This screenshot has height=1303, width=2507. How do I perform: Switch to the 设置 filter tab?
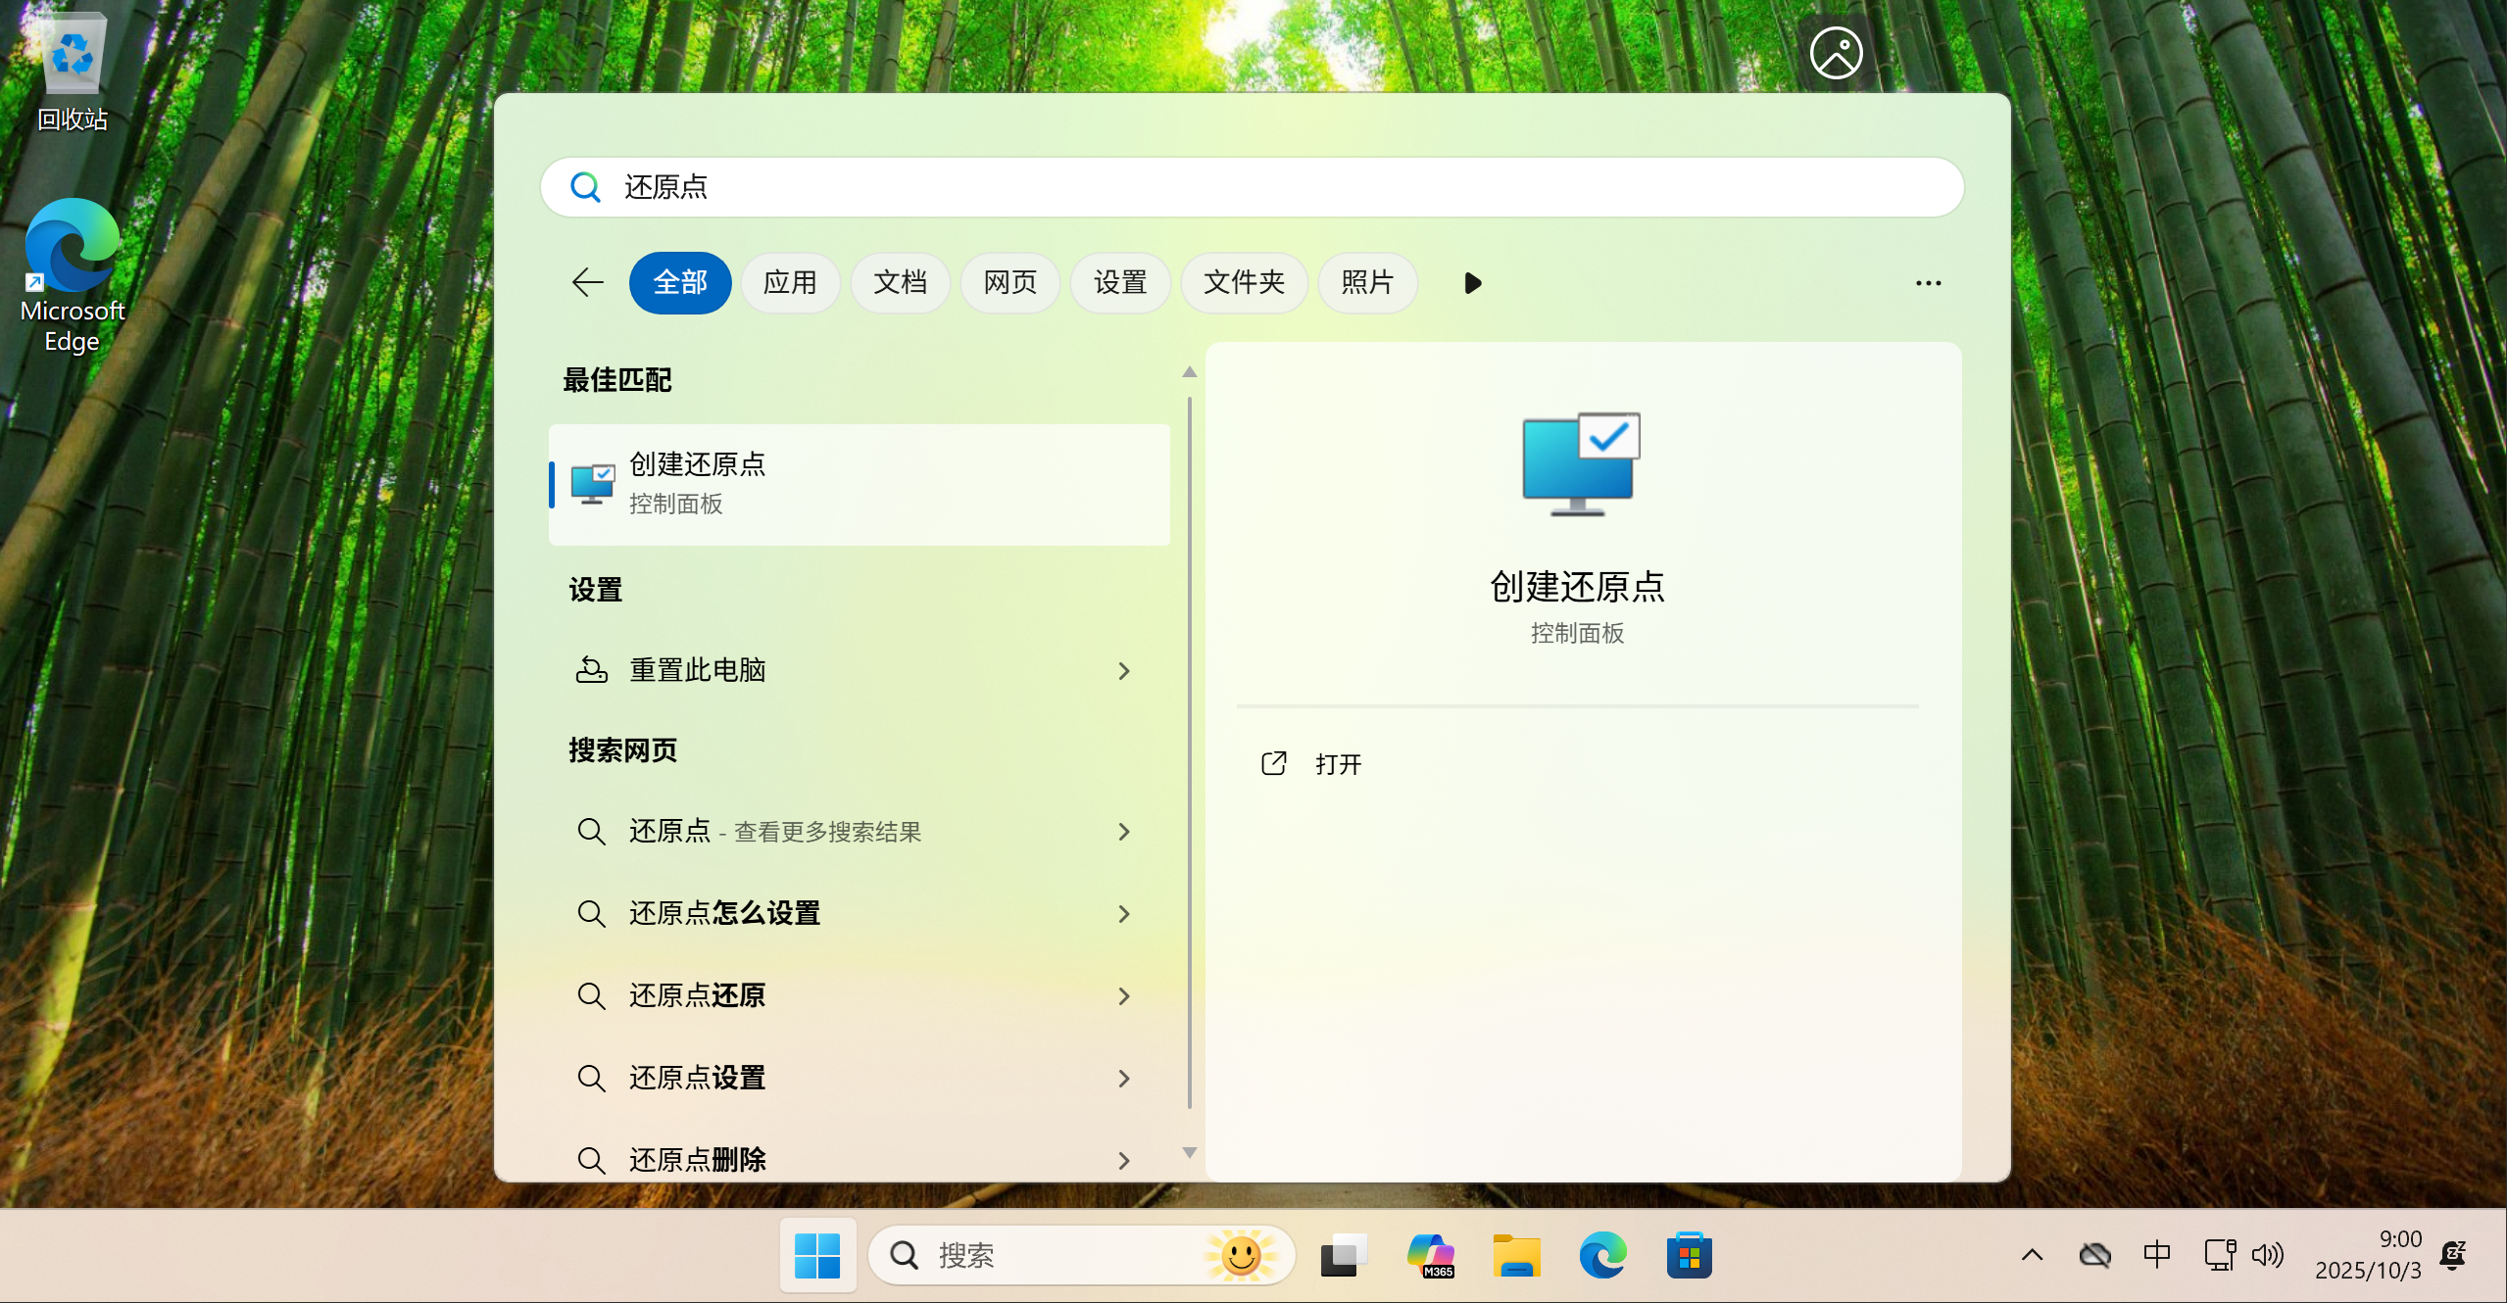[x=1119, y=283]
